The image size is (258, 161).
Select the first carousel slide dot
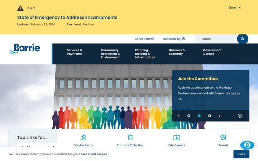coord(189,116)
